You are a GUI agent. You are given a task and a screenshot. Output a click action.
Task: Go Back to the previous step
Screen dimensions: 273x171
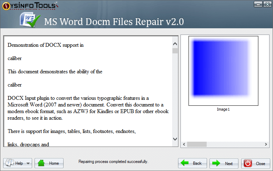click(x=192, y=163)
